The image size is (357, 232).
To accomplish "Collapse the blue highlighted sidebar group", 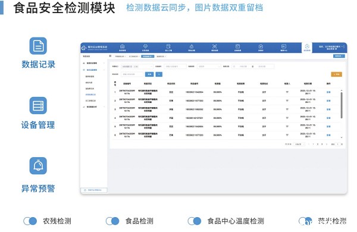I will pyautogui.click(x=94, y=70).
